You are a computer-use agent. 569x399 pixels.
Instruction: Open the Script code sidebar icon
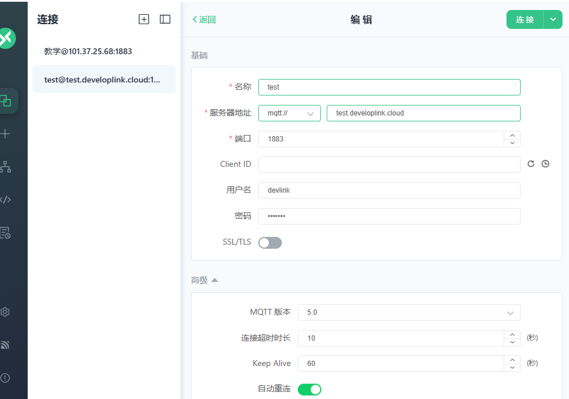[5, 199]
